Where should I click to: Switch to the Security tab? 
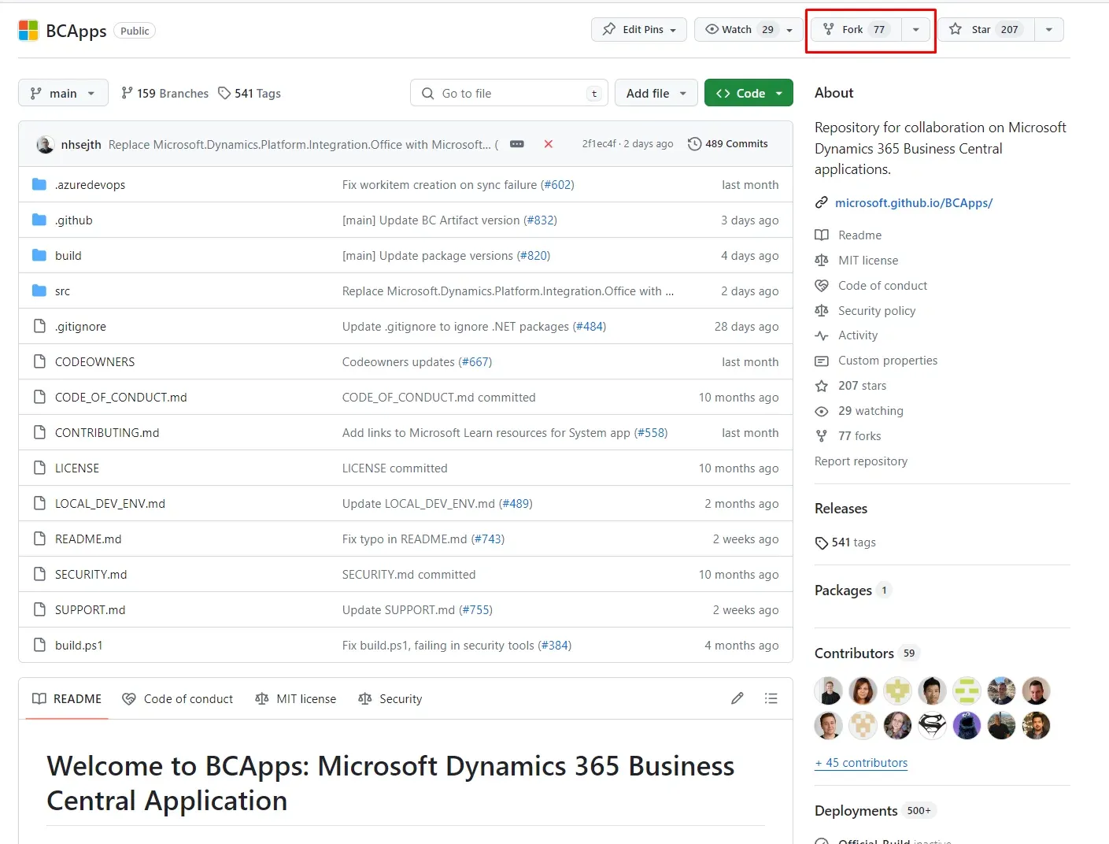[x=390, y=698]
